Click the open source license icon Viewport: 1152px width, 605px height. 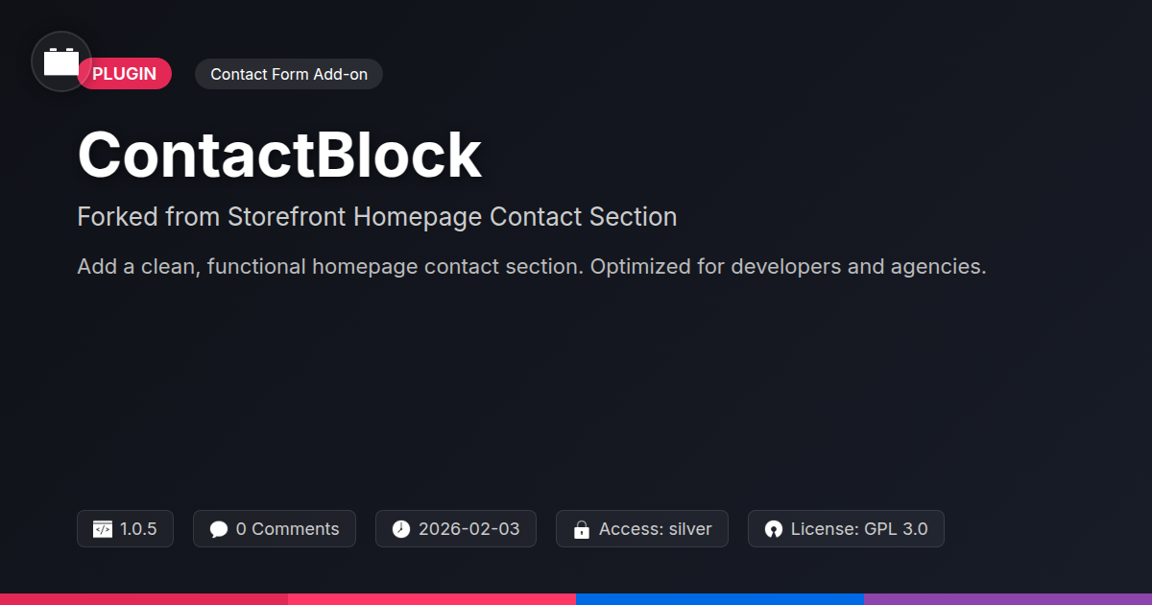[x=774, y=529]
